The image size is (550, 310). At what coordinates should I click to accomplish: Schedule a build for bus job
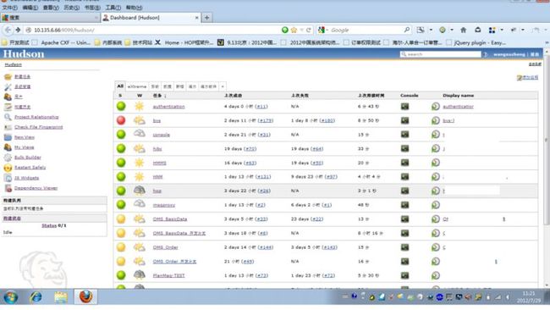pos(435,120)
